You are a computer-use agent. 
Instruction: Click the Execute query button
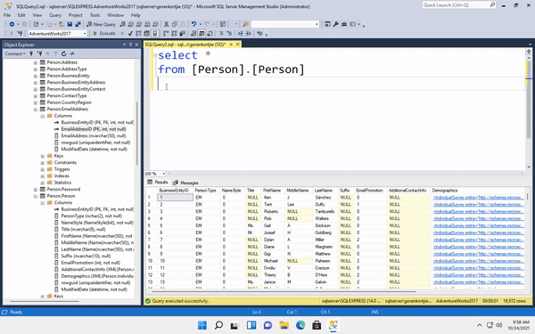pos(104,34)
